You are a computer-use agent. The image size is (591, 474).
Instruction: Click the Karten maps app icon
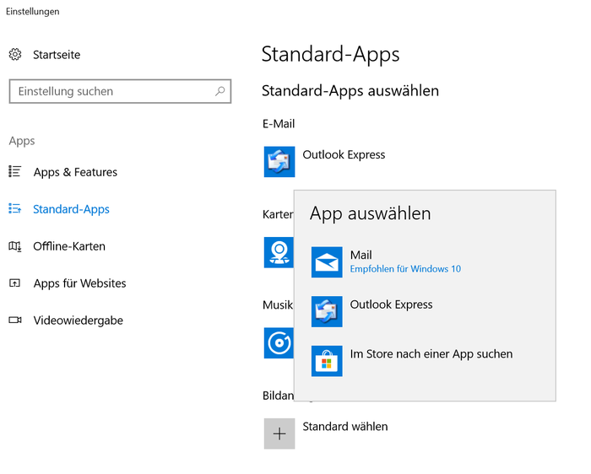pos(279,252)
